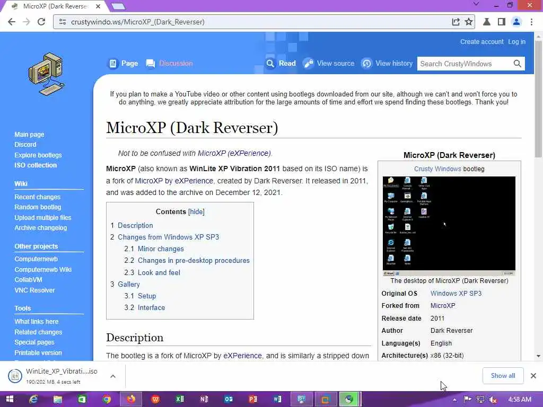
Task: Open PowerPoint from the taskbar
Action: (x=253, y=400)
